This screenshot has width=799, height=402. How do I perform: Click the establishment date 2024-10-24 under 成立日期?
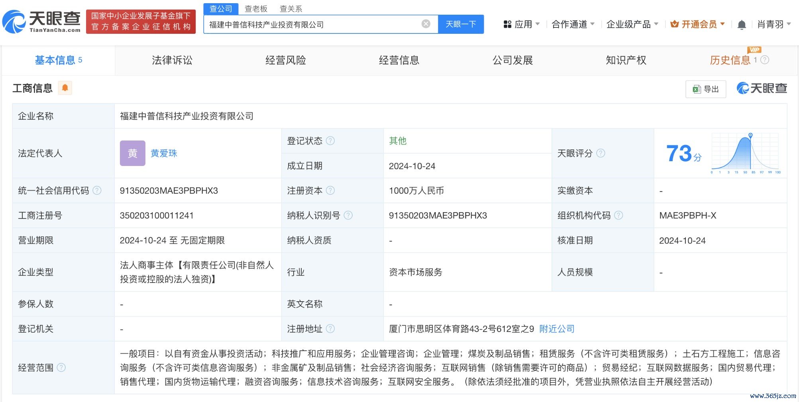412,166
